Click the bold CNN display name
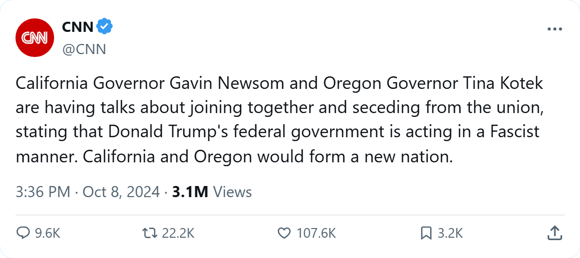This screenshot has height=258, width=580. (77, 27)
